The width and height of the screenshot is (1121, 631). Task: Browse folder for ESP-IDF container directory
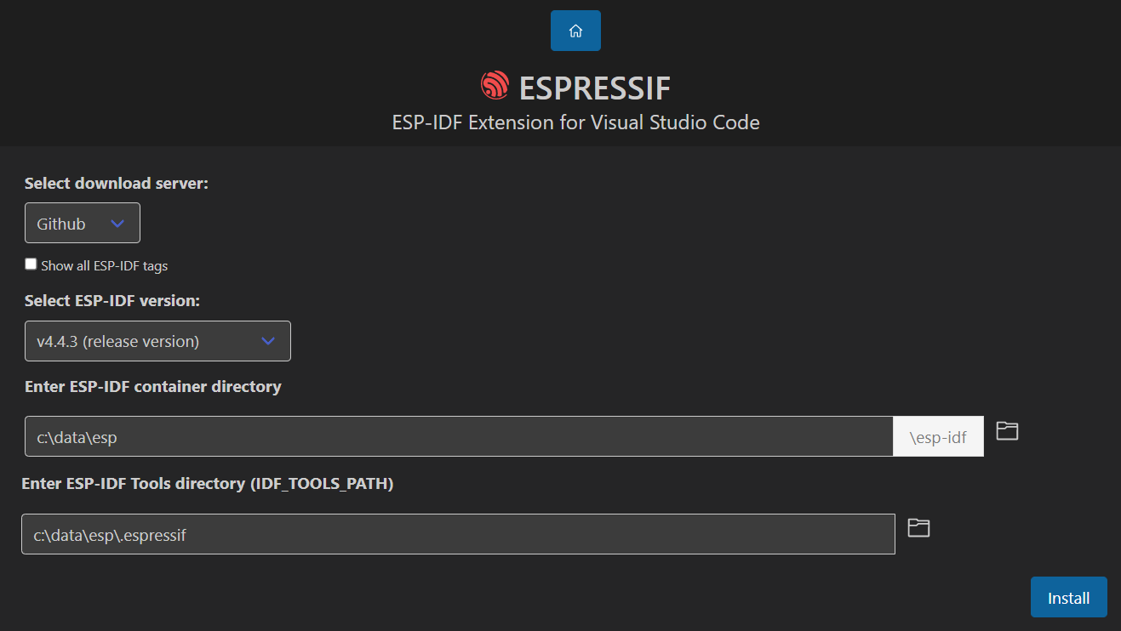click(1007, 431)
